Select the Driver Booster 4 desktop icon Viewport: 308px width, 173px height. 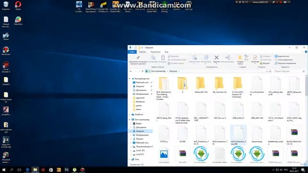(x=6, y=67)
